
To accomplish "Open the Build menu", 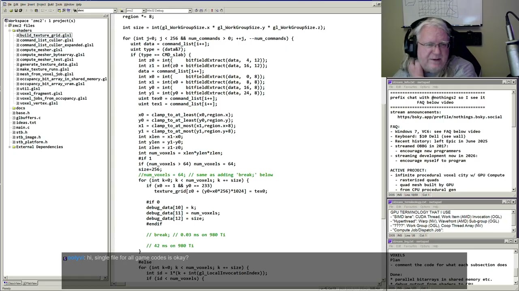I will click(50, 4).
